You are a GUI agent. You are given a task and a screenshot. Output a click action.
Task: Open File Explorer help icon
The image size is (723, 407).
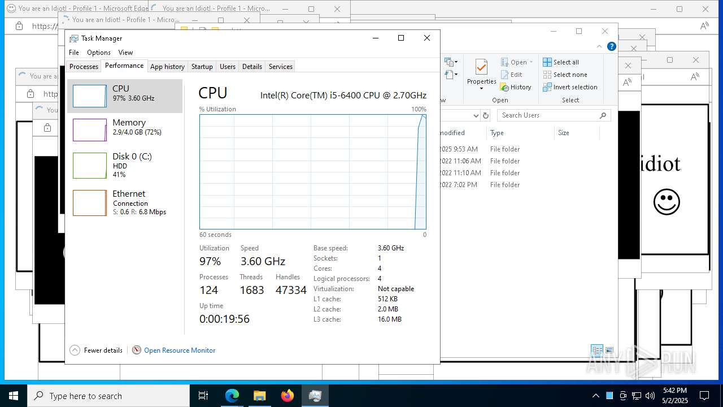[612, 46]
